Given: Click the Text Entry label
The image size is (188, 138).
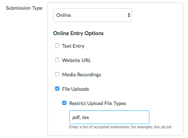Looking at the screenshot, I should point(73,46).
